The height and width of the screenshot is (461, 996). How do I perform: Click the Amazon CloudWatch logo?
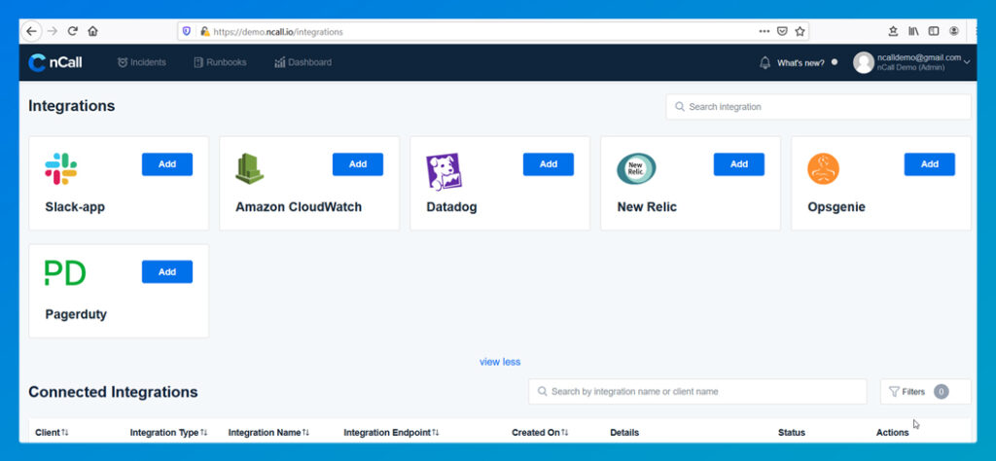tap(249, 169)
